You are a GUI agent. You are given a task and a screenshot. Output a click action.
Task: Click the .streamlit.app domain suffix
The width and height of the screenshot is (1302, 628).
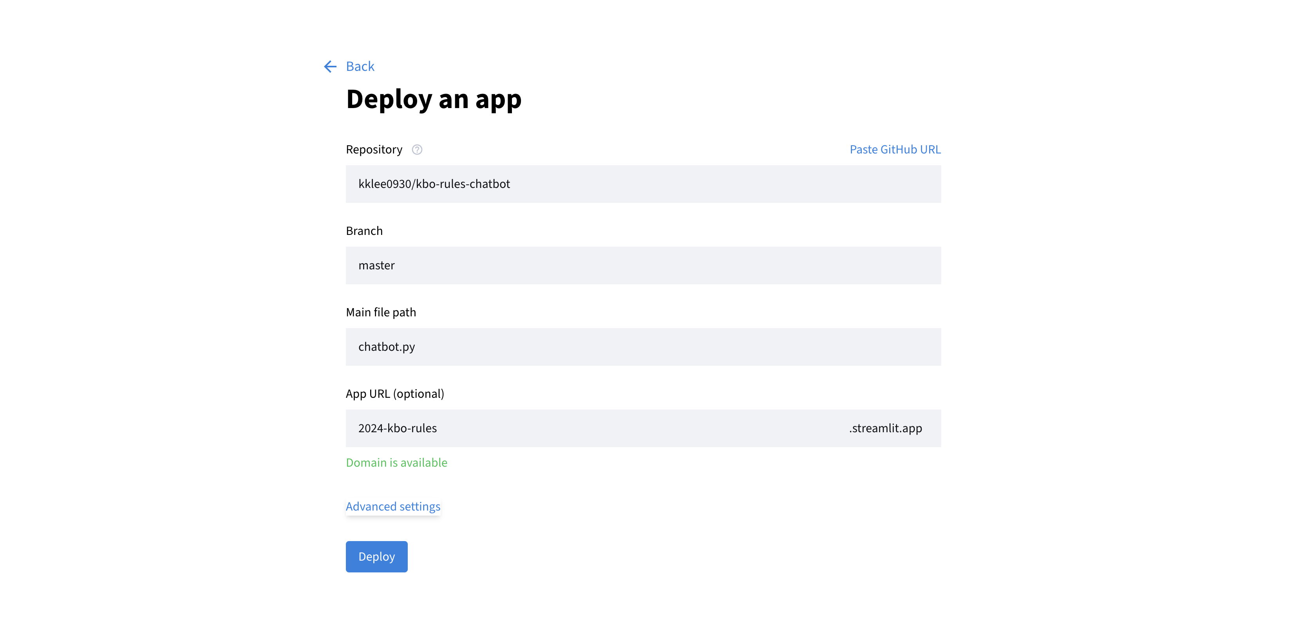pyautogui.click(x=886, y=428)
